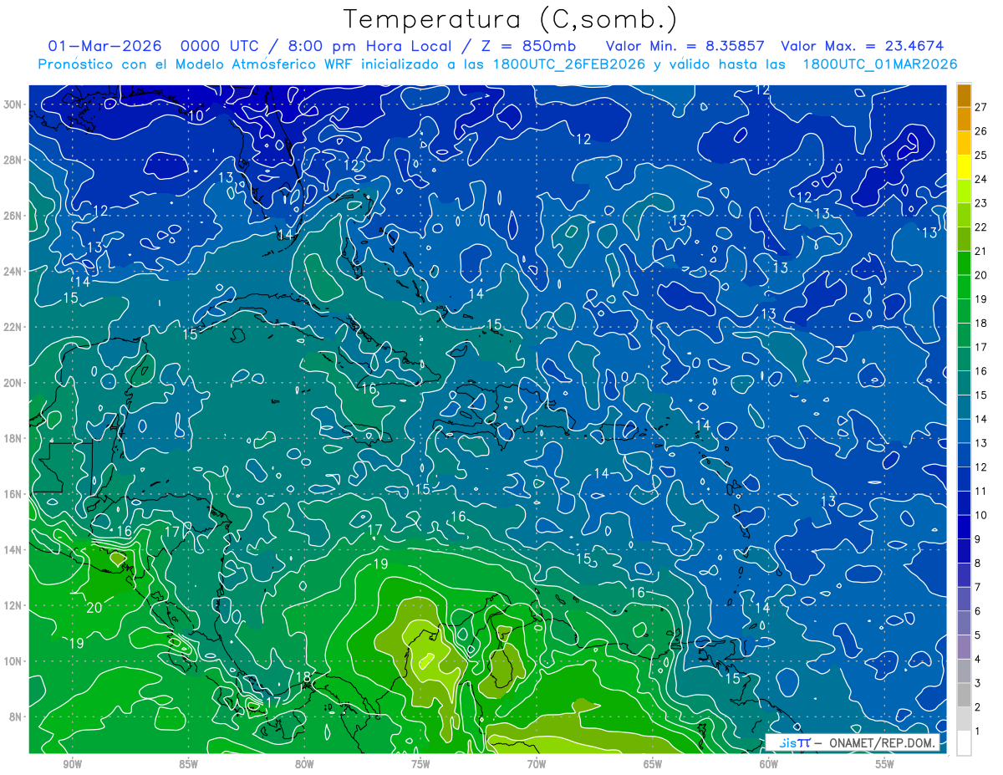The height and width of the screenshot is (775, 1003).
Task: Click the '55W' longitude axis label
Action: pos(885,764)
